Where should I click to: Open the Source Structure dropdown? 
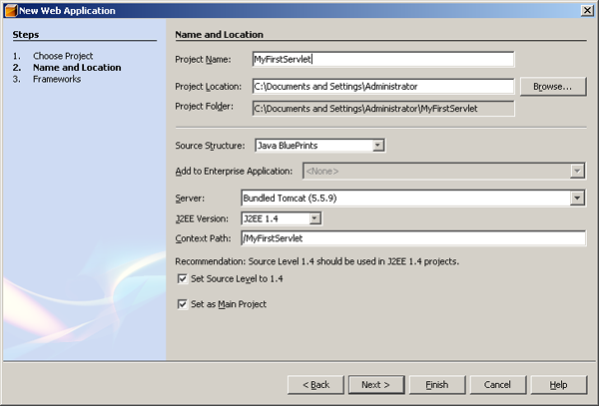tap(377, 146)
